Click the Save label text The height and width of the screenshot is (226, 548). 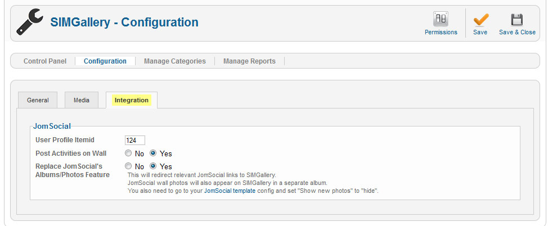click(480, 32)
